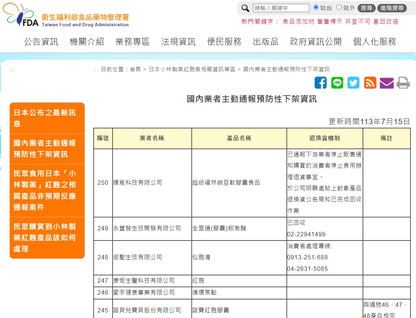Click the 搜尋 button
This screenshot has height=318, width=416.
(366, 8)
